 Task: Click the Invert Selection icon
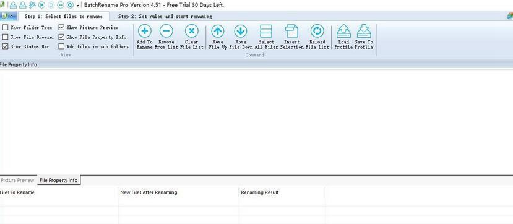point(291,31)
